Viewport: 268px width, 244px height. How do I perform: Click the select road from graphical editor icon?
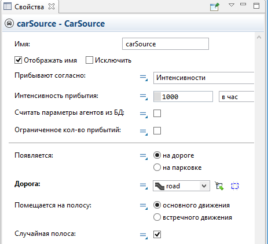point(219,186)
